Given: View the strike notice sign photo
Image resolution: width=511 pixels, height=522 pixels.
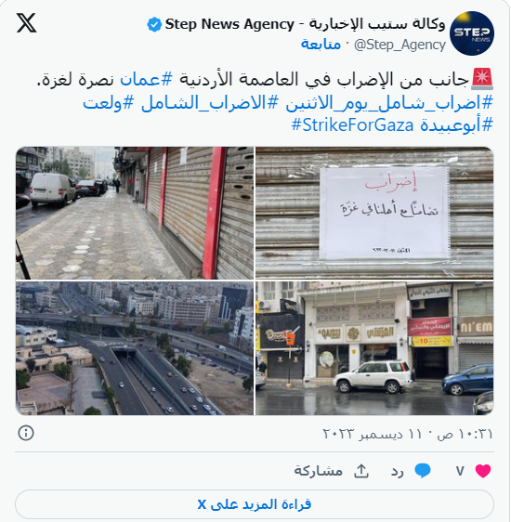Looking at the screenshot, I should coord(374,213).
